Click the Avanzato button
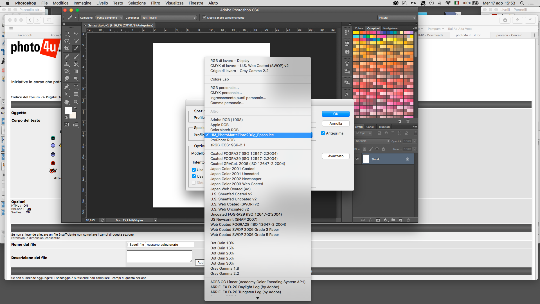 coord(336,156)
